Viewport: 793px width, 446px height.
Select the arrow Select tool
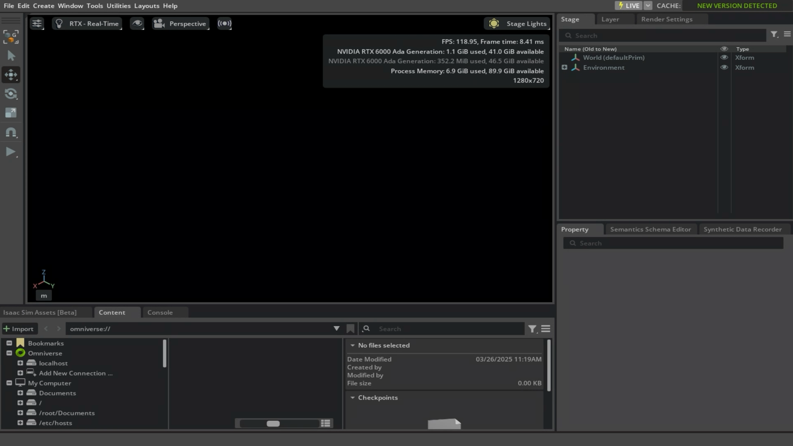tap(11, 56)
